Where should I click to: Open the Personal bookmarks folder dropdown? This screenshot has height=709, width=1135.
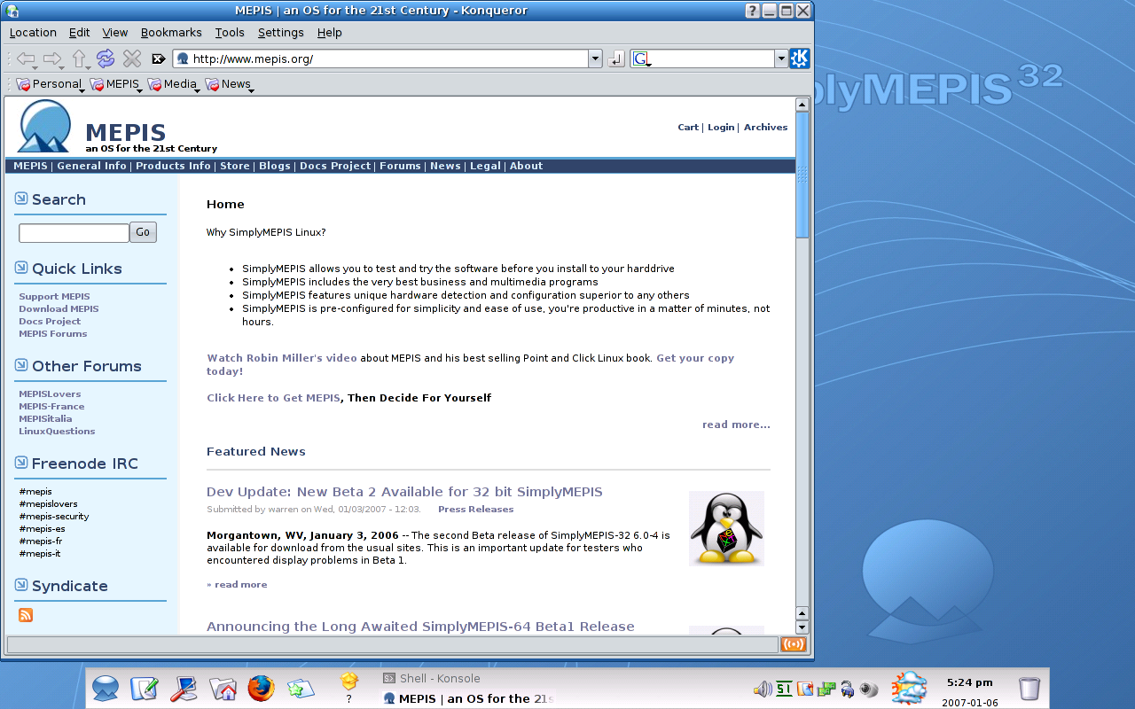(x=50, y=84)
